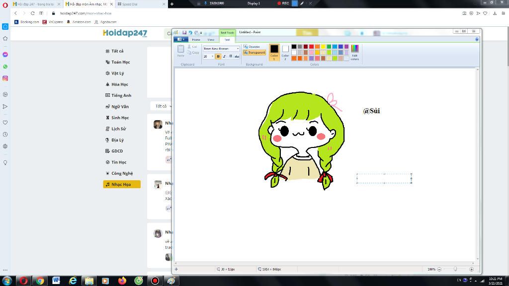The width and height of the screenshot is (509, 286).
Task: Open the Tất cả category in Hoidap247 sidebar
Action: 115,51
